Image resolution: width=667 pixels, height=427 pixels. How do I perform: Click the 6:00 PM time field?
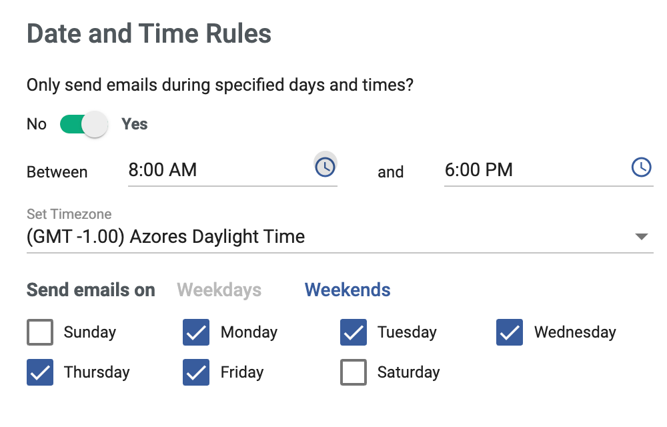click(507, 170)
